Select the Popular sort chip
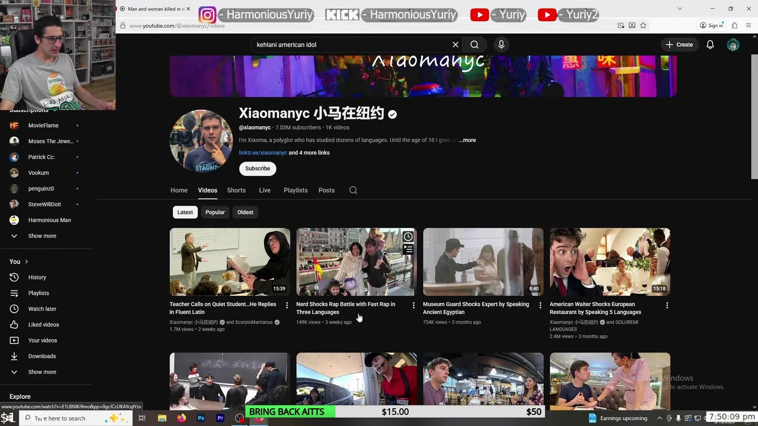 [215, 212]
